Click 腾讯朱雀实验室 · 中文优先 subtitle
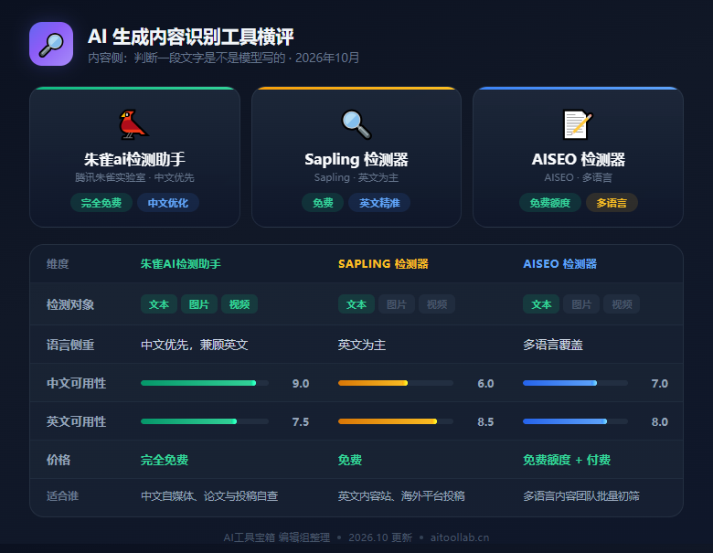Screen dimensions: 713x553 [x=134, y=177]
